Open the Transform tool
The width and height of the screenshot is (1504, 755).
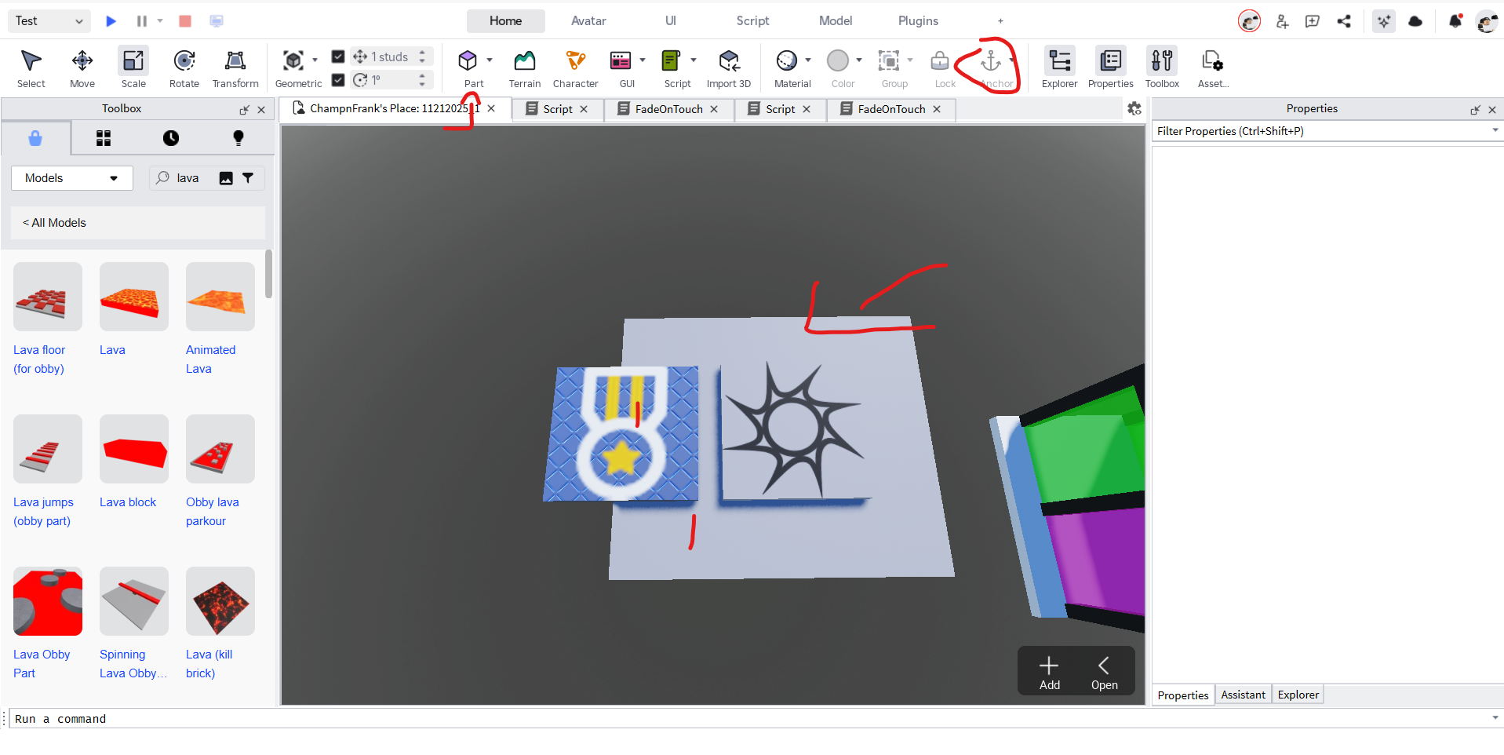[235, 68]
